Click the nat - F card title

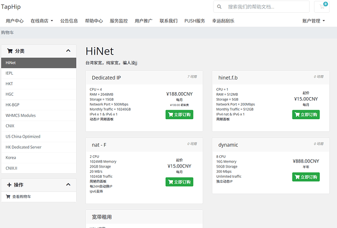pyautogui.click(x=99, y=145)
